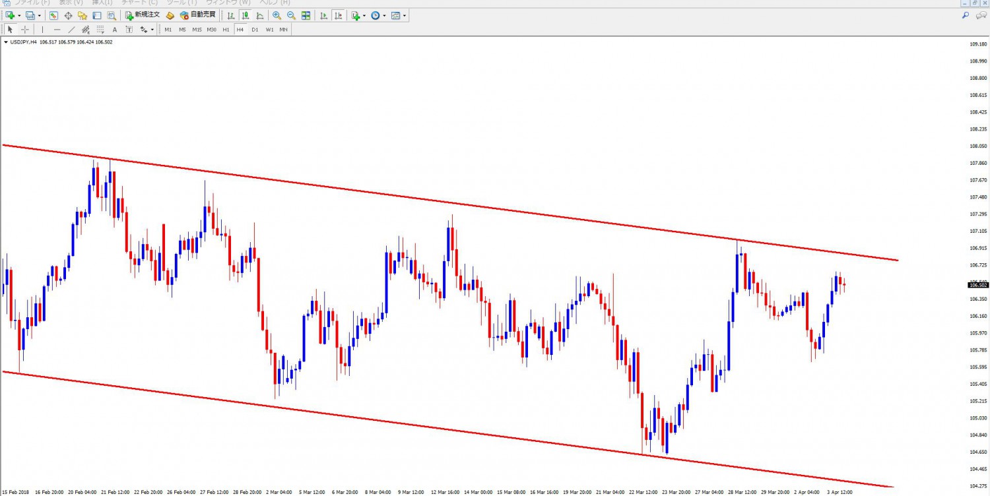Open the Strategy Tester magnifier icon
The width and height of the screenshot is (990, 496).
(112, 15)
